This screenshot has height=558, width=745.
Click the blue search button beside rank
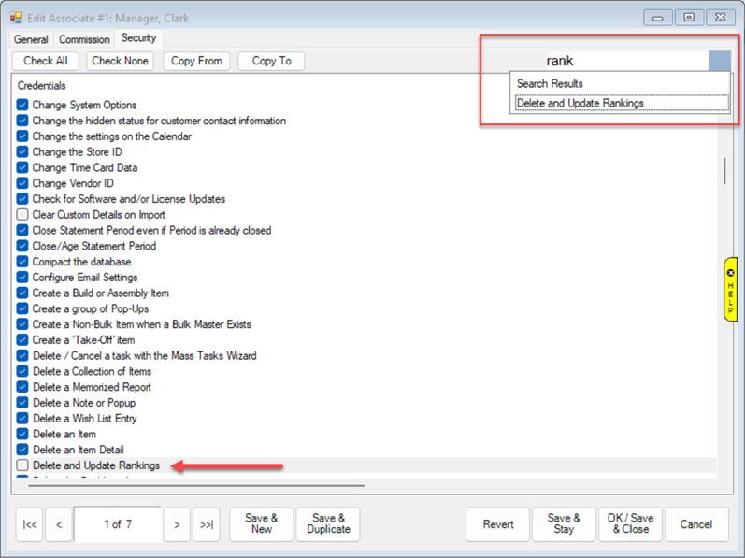point(719,61)
